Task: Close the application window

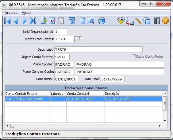Action: point(163,4)
